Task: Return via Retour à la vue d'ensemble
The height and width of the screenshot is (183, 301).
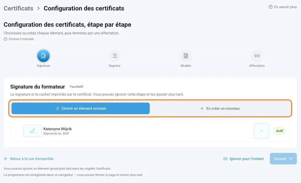Action: tap(32, 159)
